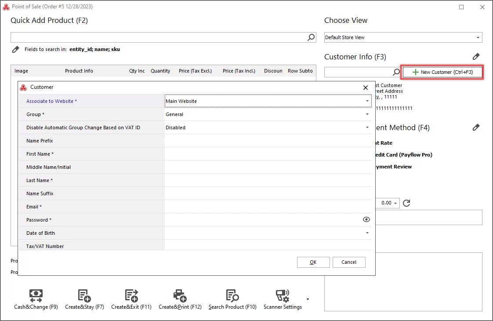Click the Price (Tax Incl.) column header
Screen dimensions: 493x321
239,71
